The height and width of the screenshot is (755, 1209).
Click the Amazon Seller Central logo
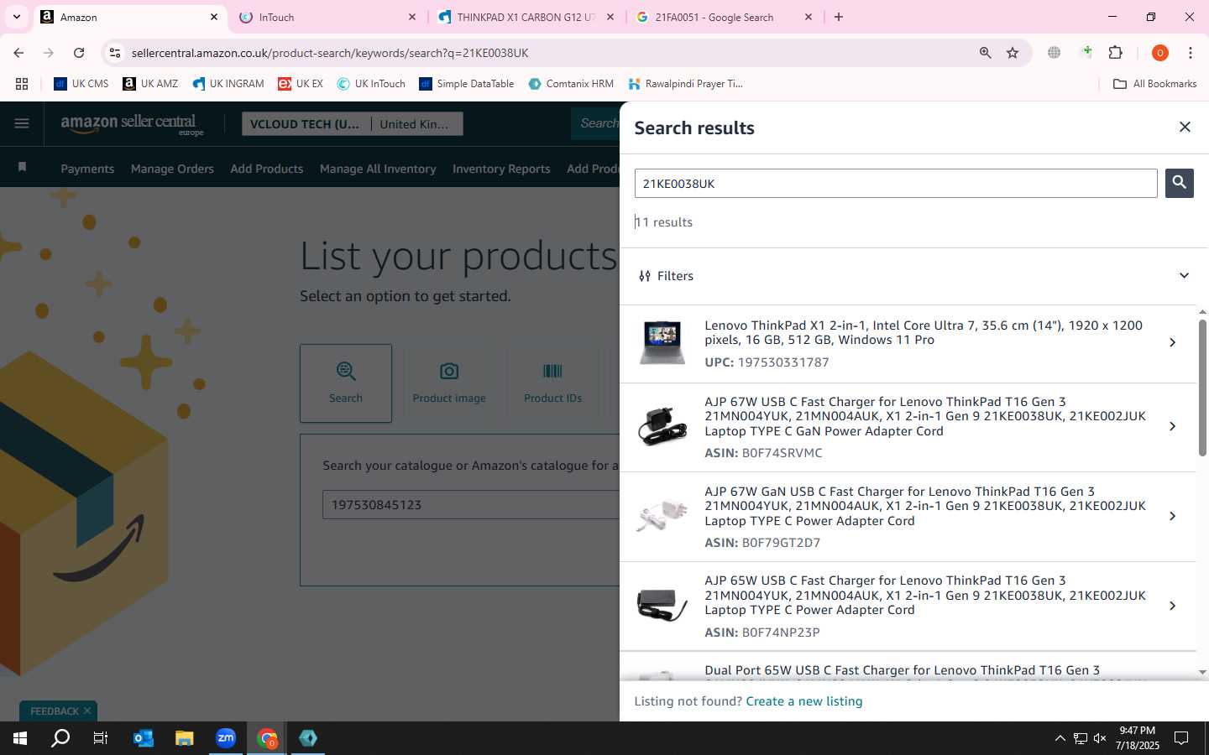click(x=132, y=124)
